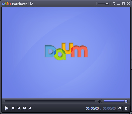
Task: Close the PotPlayer window
Action: (128, 4)
